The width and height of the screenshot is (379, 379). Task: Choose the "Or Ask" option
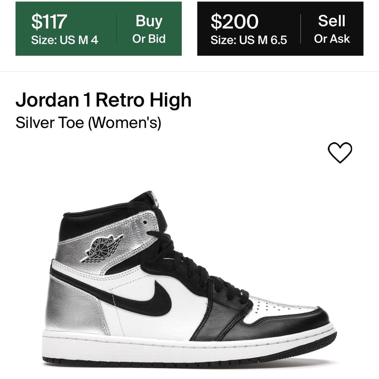coord(332,39)
